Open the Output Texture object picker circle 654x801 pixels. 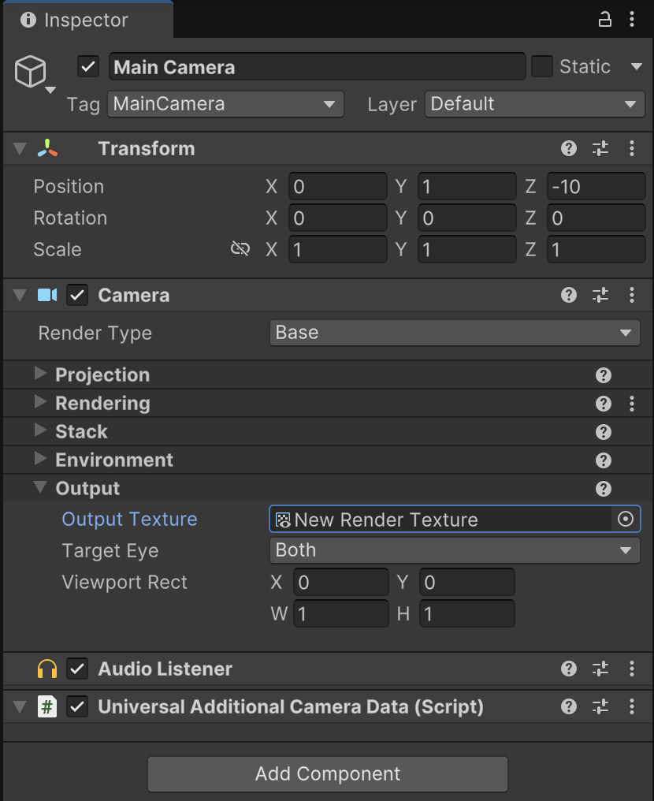tap(626, 520)
